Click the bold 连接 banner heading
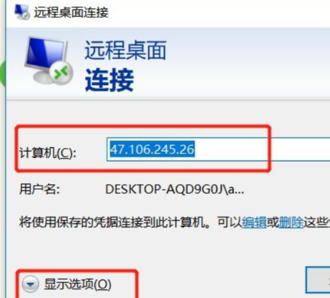 tap(109, 80)
